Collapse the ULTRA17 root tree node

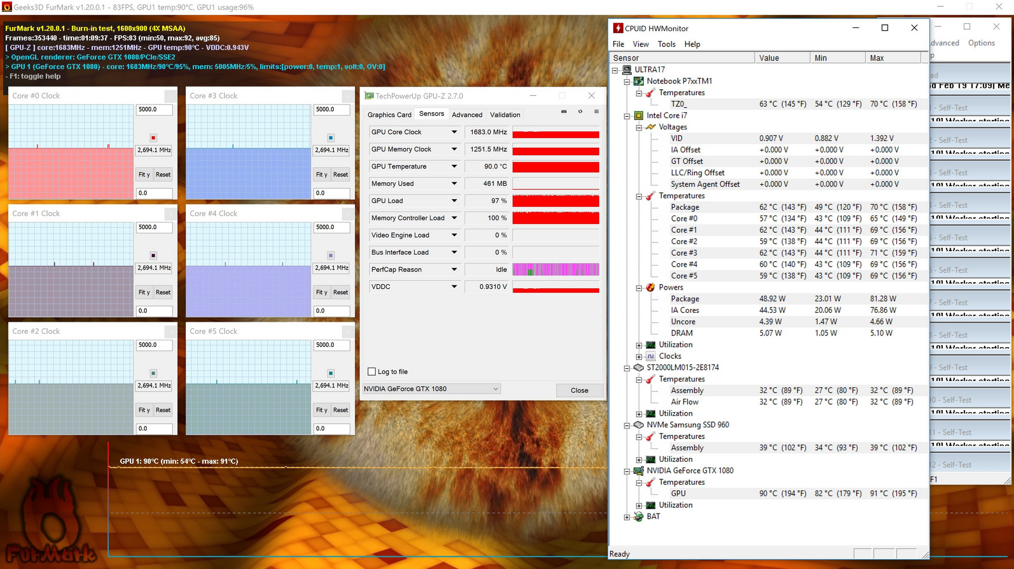pos(615,70)
